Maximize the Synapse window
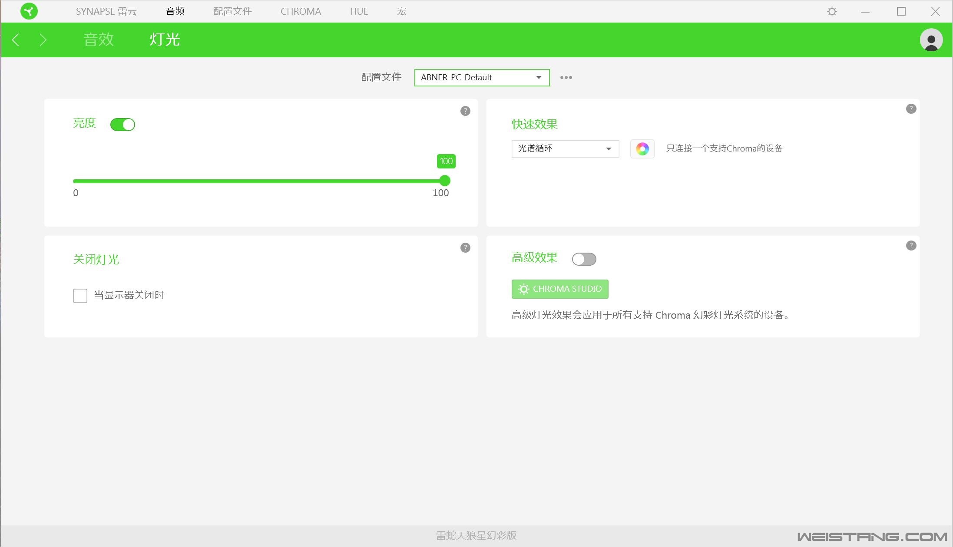 pos(901,11)
